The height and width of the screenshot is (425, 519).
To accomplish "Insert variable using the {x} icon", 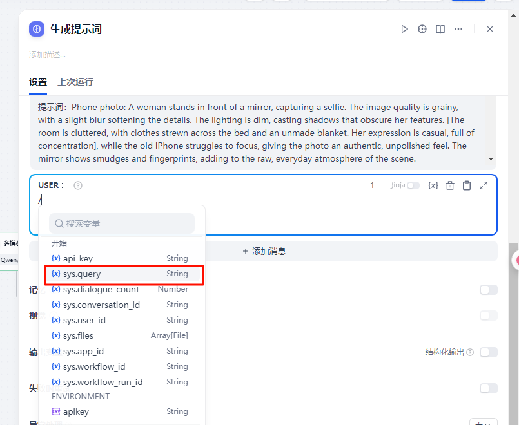I will [433, 185].
